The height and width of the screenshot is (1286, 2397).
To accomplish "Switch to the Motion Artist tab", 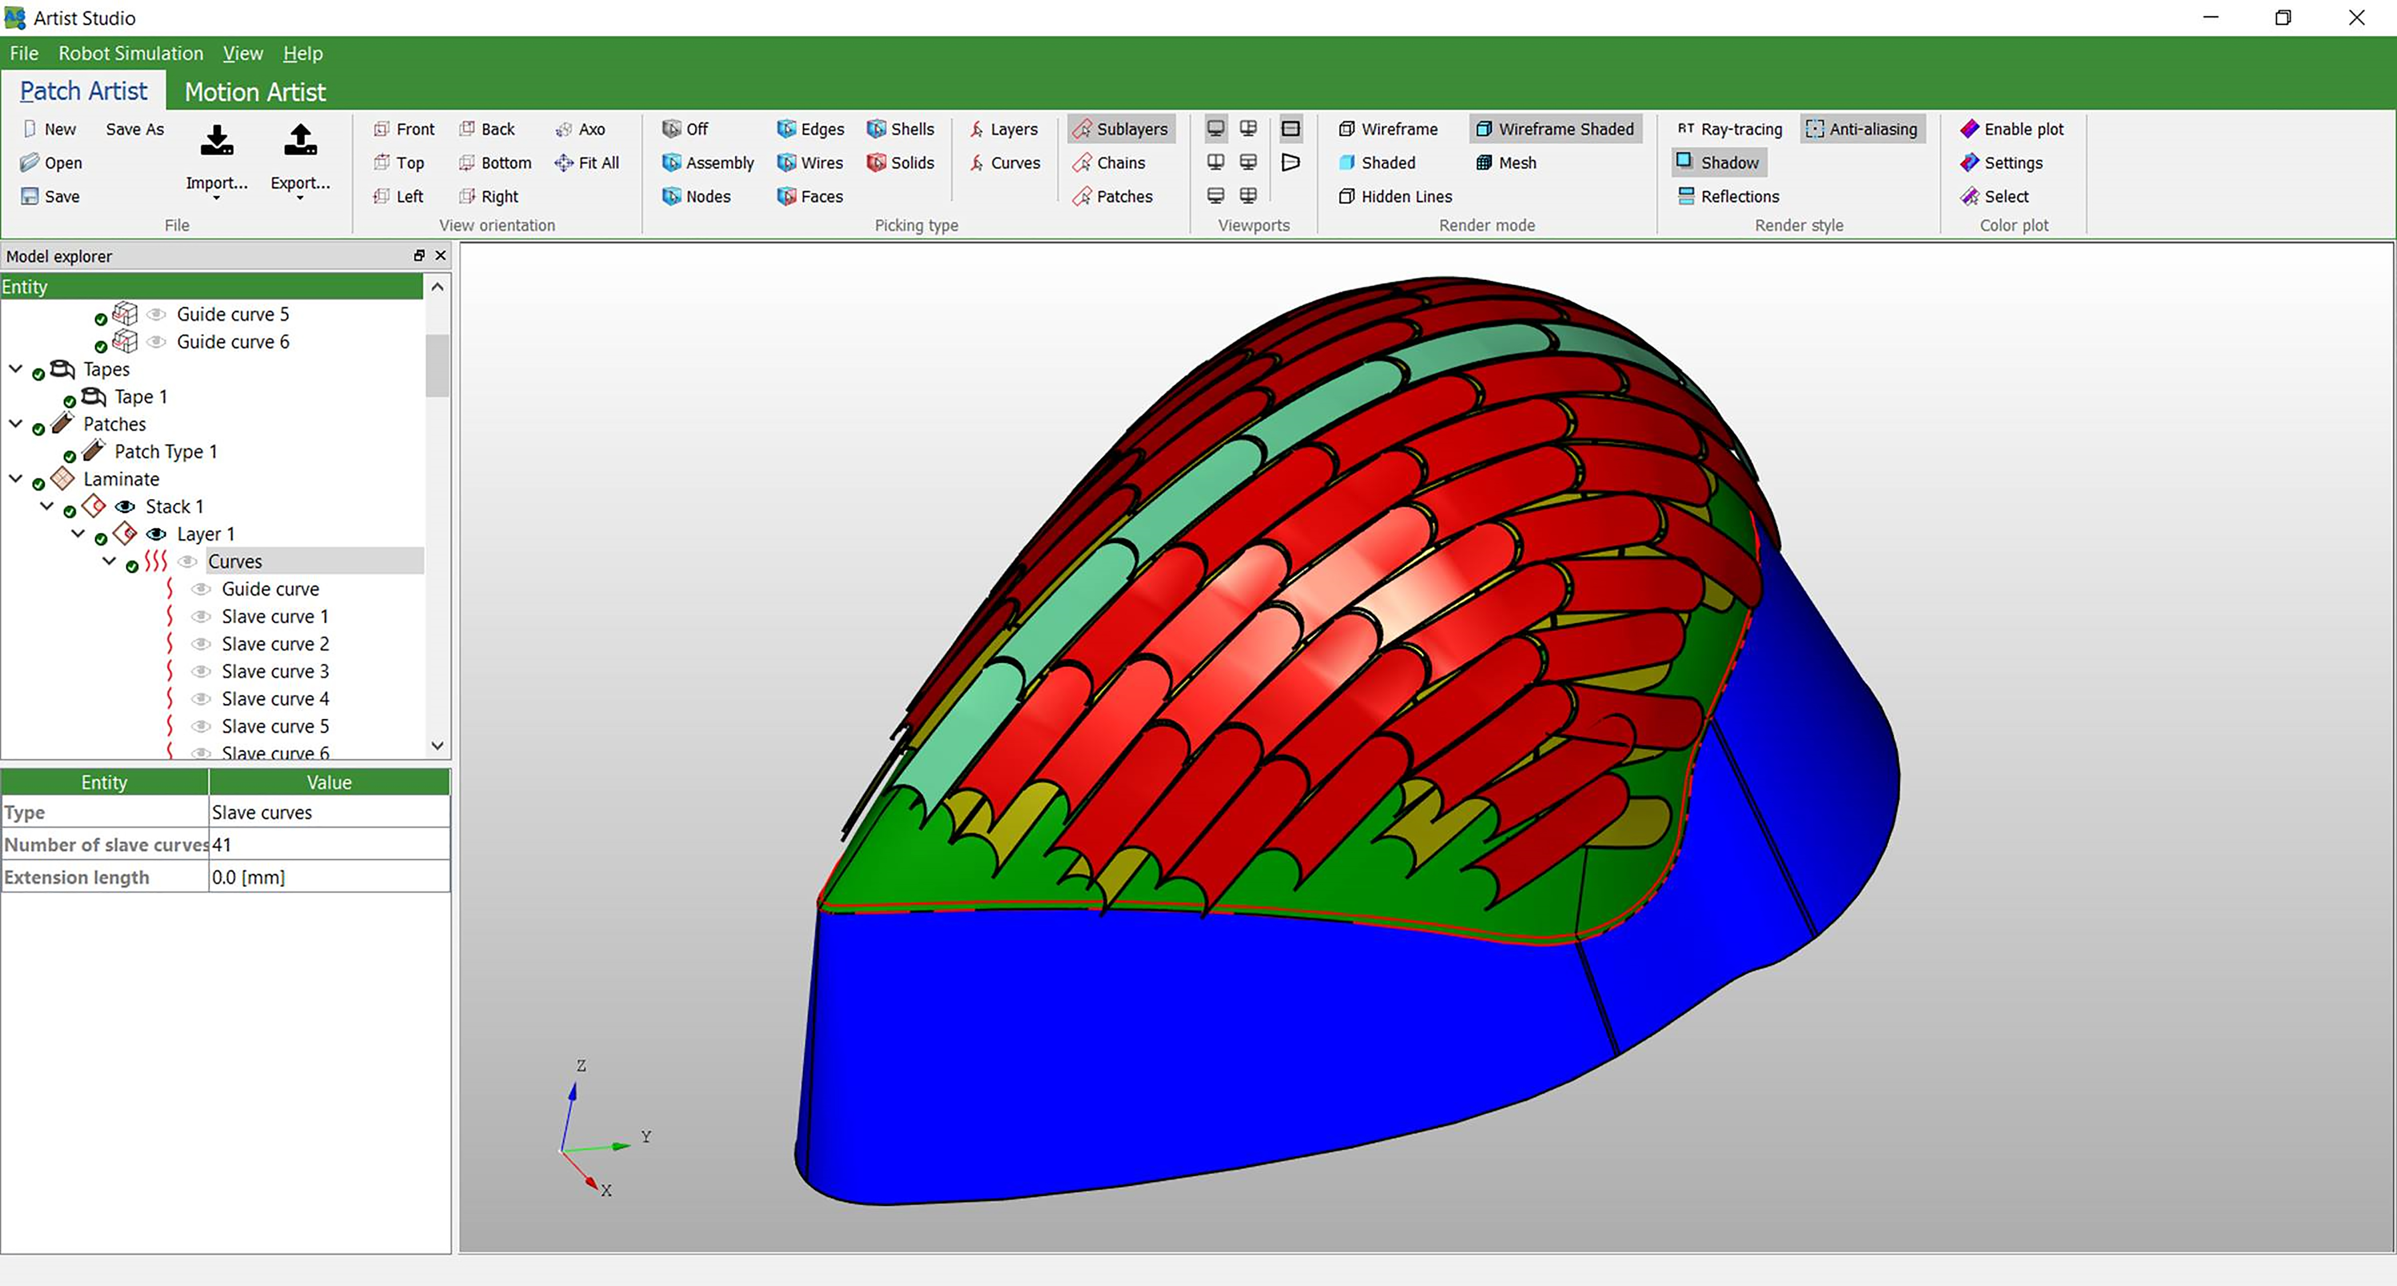I will (x=255, y=92).
